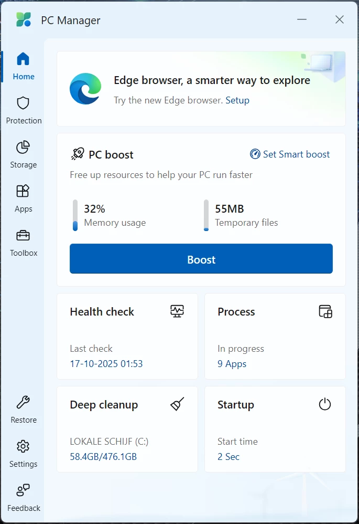
Task: Click the Deep cleanup broom icon
Action: tap(177, 404)
